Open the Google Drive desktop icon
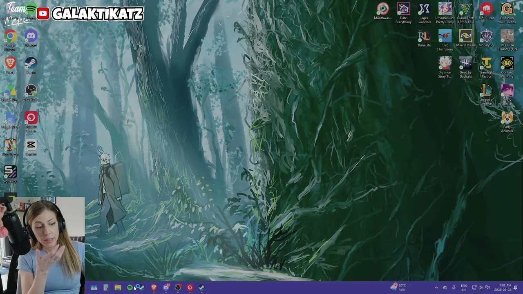 (10, 93)
